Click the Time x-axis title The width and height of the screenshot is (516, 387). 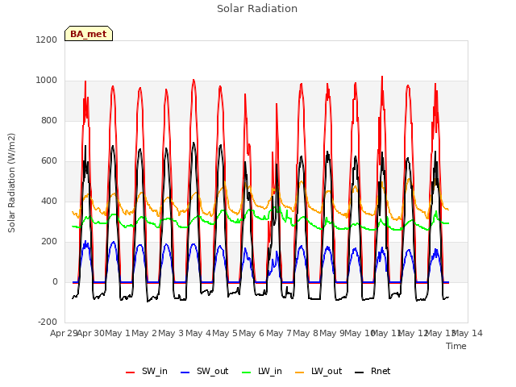(456, 346)
